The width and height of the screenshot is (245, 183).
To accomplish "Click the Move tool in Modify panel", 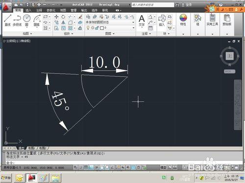I will click(x=56, y=17).
